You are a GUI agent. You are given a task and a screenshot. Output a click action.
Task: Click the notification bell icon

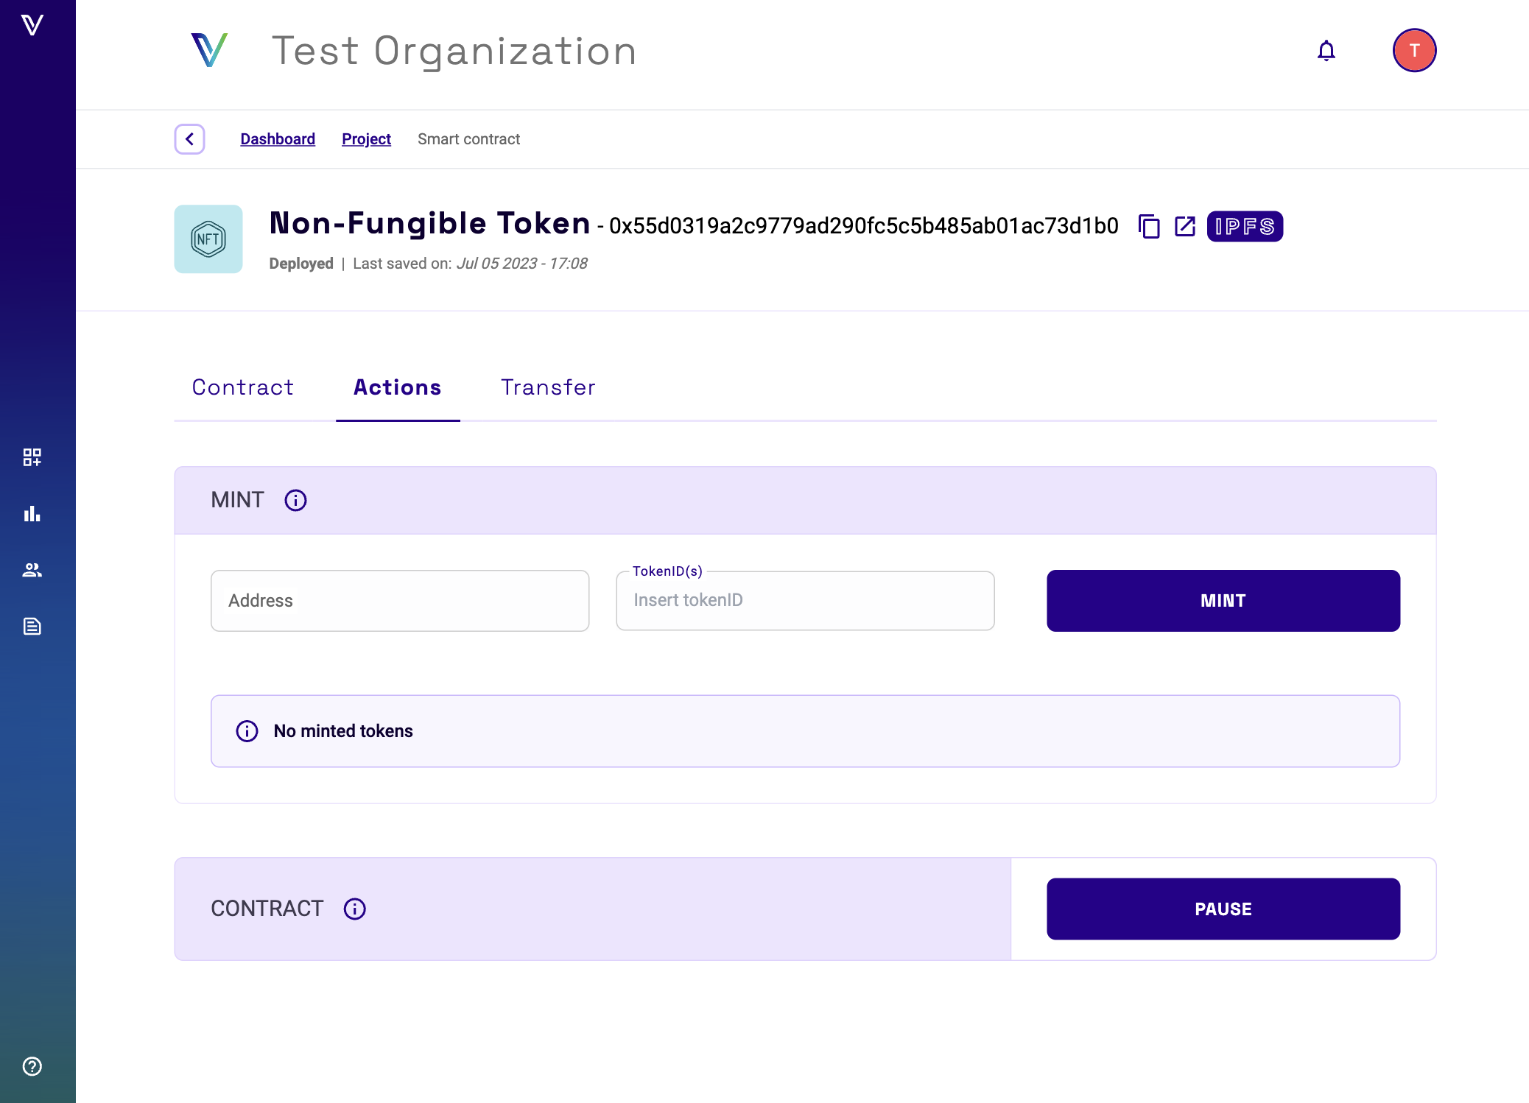tap(1326, 51)
